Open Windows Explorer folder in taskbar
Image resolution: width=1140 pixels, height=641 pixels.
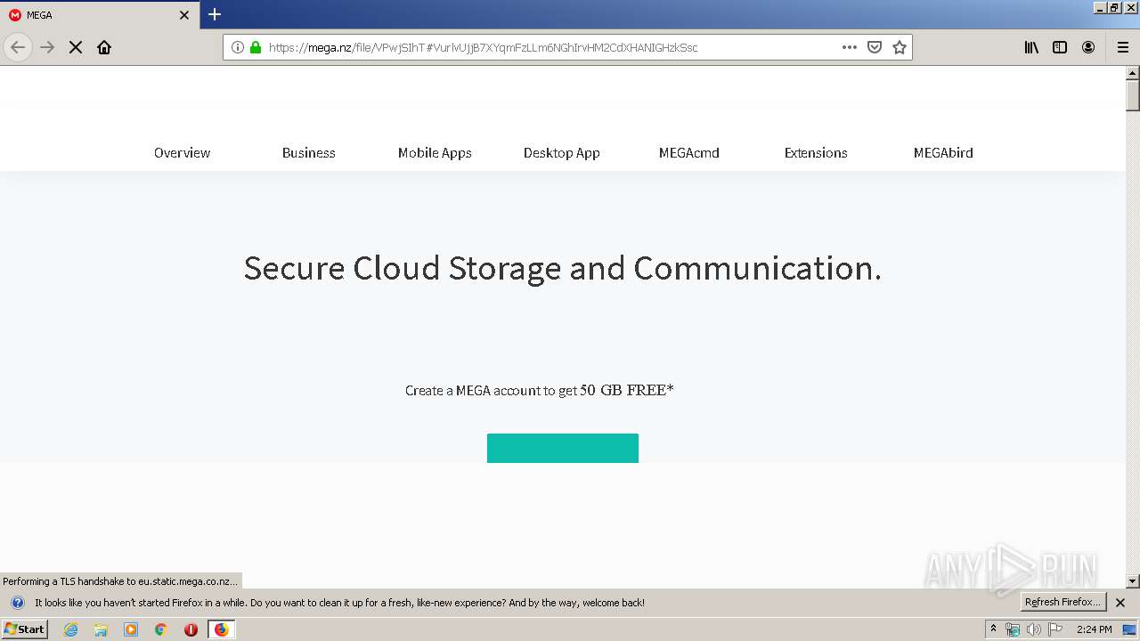coord(101,629)
